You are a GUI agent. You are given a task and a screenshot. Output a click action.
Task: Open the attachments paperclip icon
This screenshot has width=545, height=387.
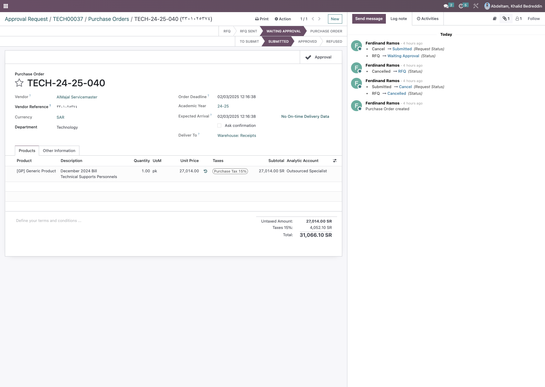point(506,19)
